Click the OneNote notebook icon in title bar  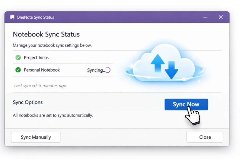(12, 17)
